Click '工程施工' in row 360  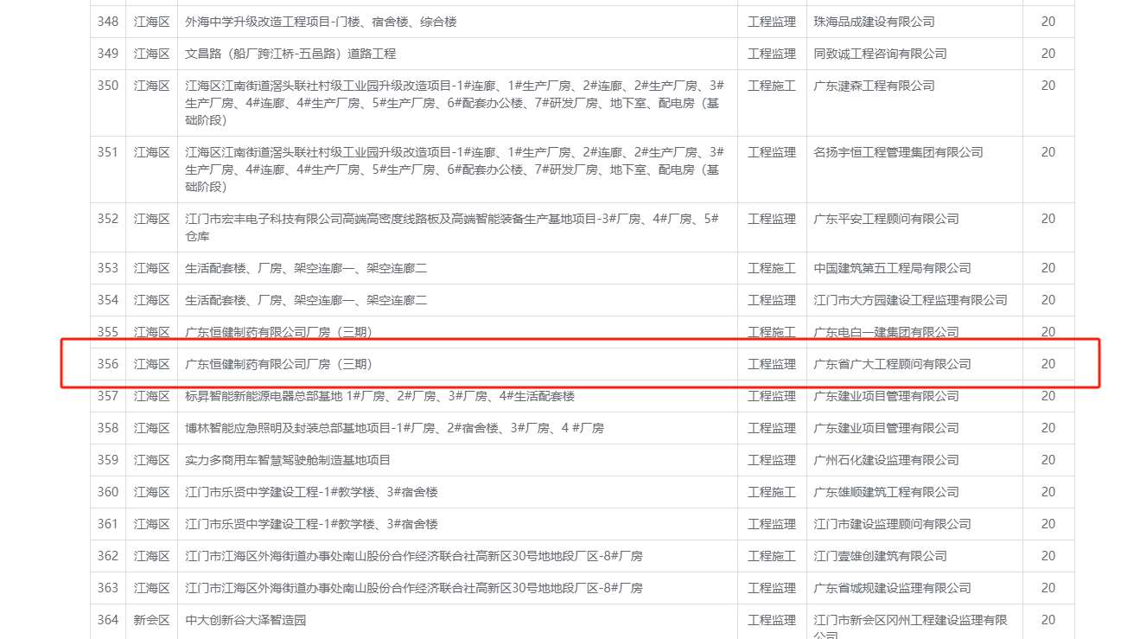click(x=772, y=492)
